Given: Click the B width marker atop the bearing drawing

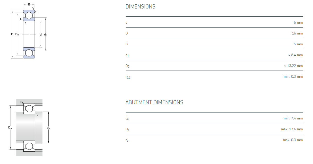Looking at the screenshot, I should (x=29, y=4).
